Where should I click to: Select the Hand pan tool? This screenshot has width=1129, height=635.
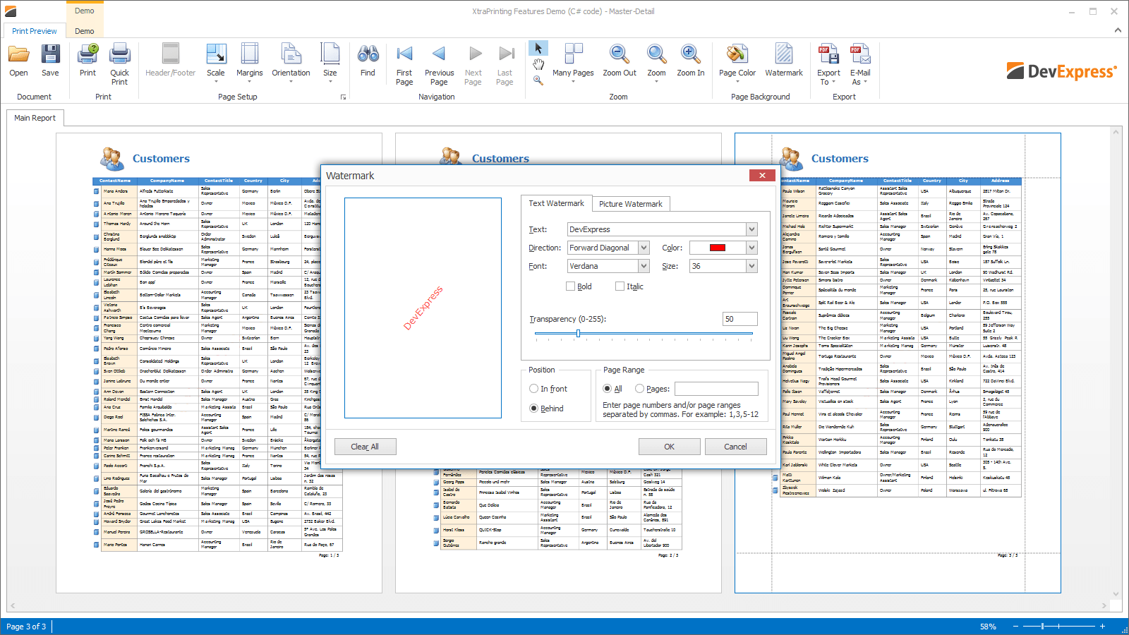tap(538, 64)
